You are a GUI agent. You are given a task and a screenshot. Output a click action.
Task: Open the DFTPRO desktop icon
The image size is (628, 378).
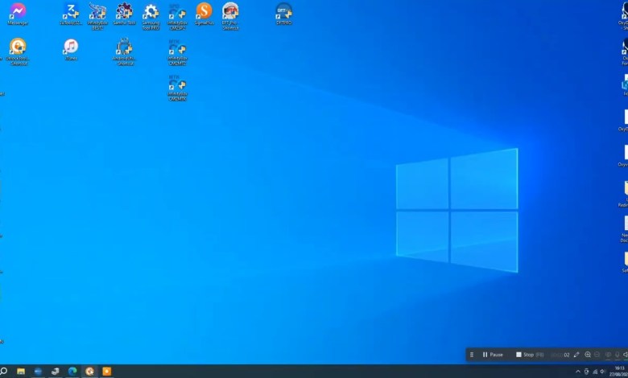click(x=283, y=12)
